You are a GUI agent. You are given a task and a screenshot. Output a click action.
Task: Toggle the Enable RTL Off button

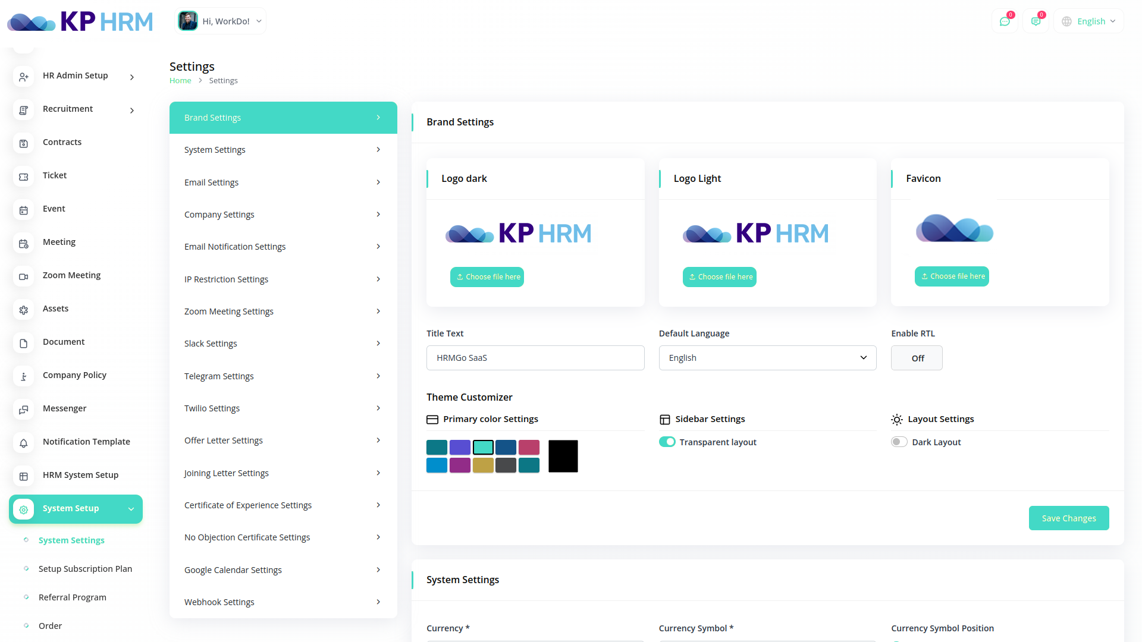(x=917, y=358)
